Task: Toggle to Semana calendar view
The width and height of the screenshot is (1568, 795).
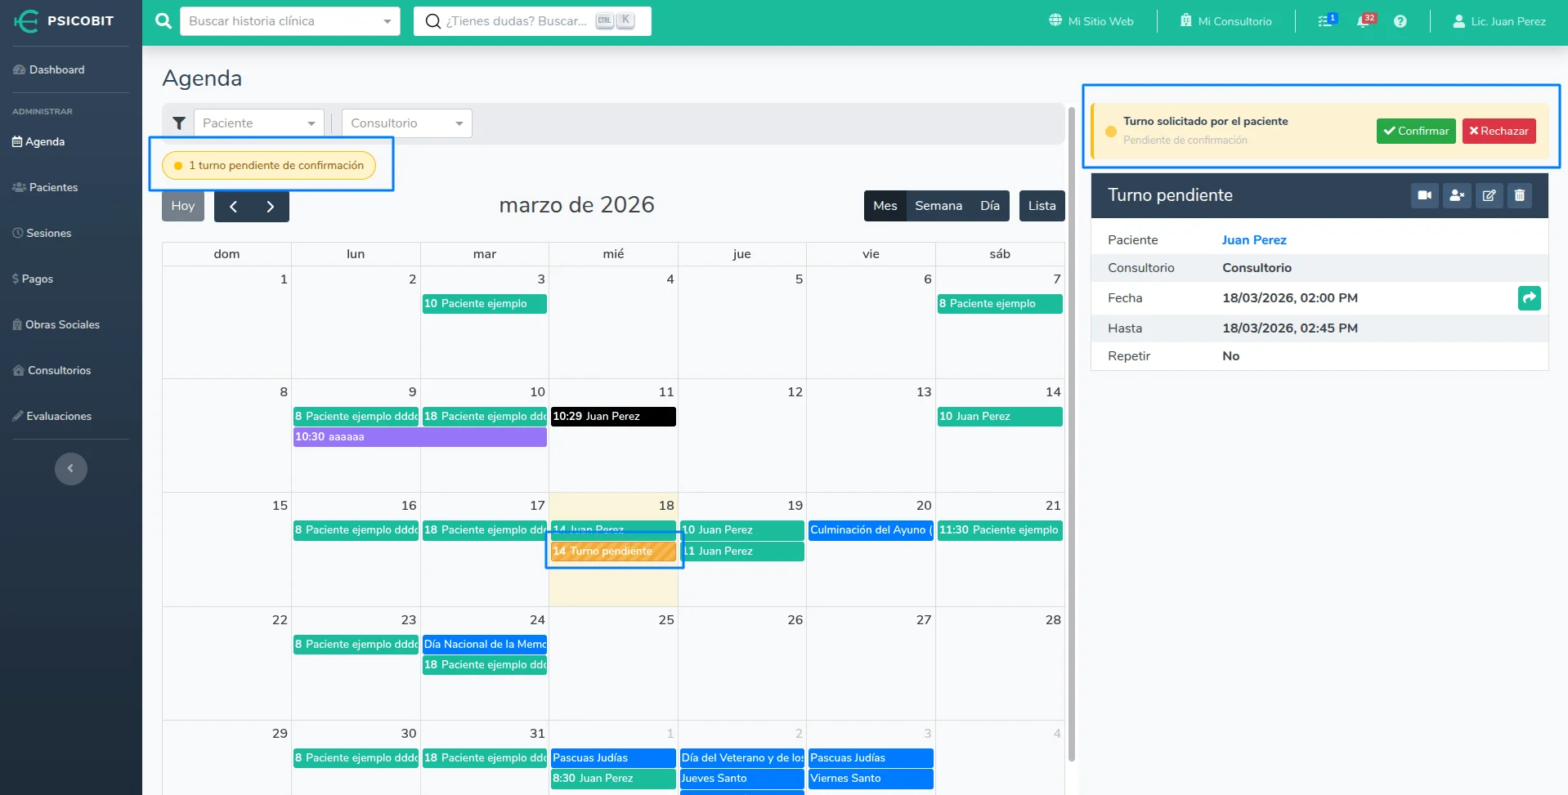Action: coord(938,205)
